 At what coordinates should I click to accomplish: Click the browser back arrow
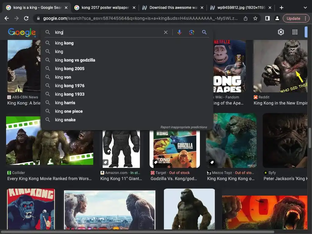pyautogui.click(x=7, y=19)
